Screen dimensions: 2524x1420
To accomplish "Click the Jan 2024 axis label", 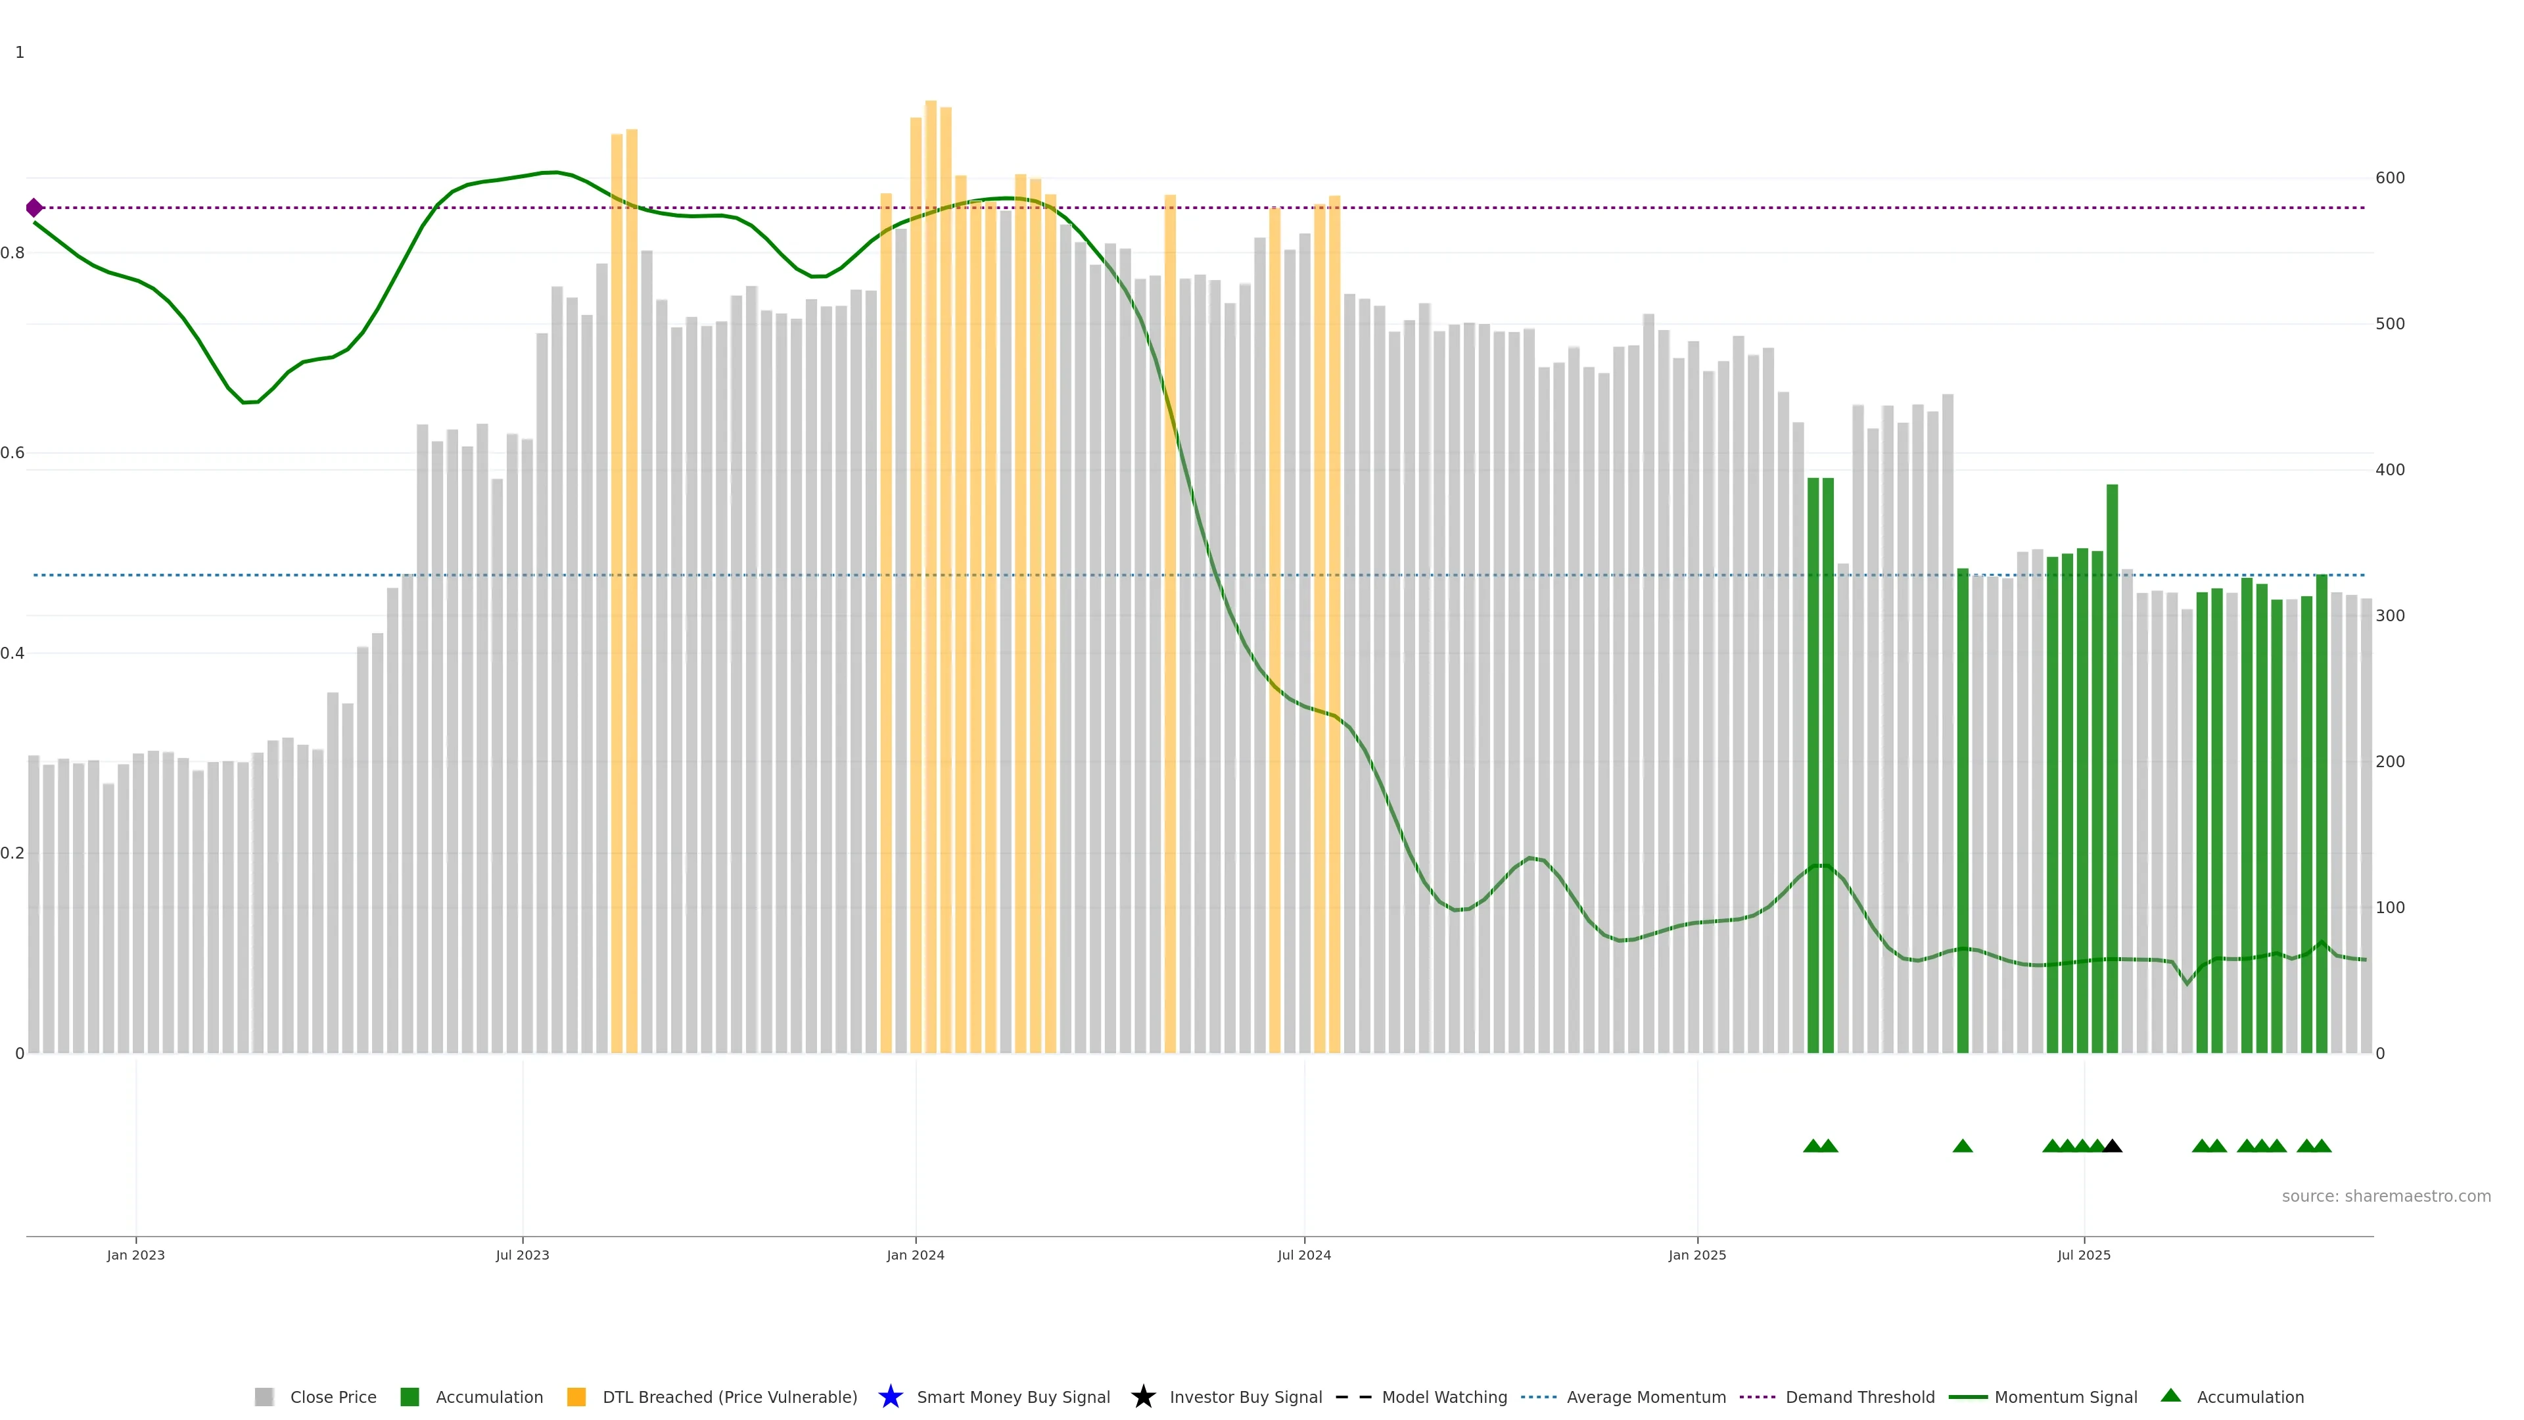I will pos(915,1254).
